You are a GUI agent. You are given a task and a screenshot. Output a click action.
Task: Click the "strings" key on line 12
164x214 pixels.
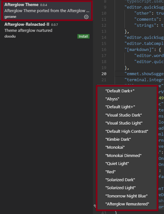coord(145,25)
